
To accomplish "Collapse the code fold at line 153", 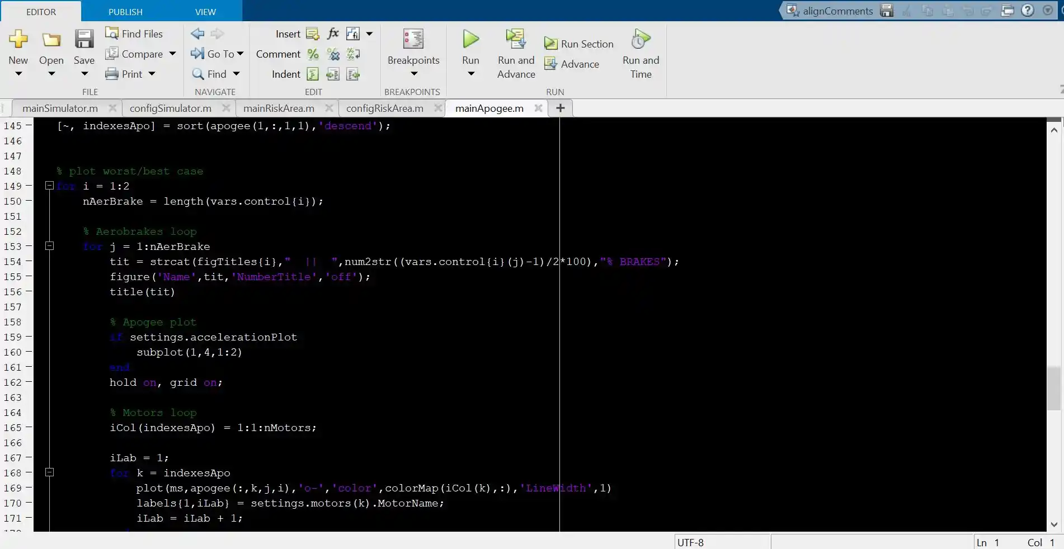I will click(49, 246).
